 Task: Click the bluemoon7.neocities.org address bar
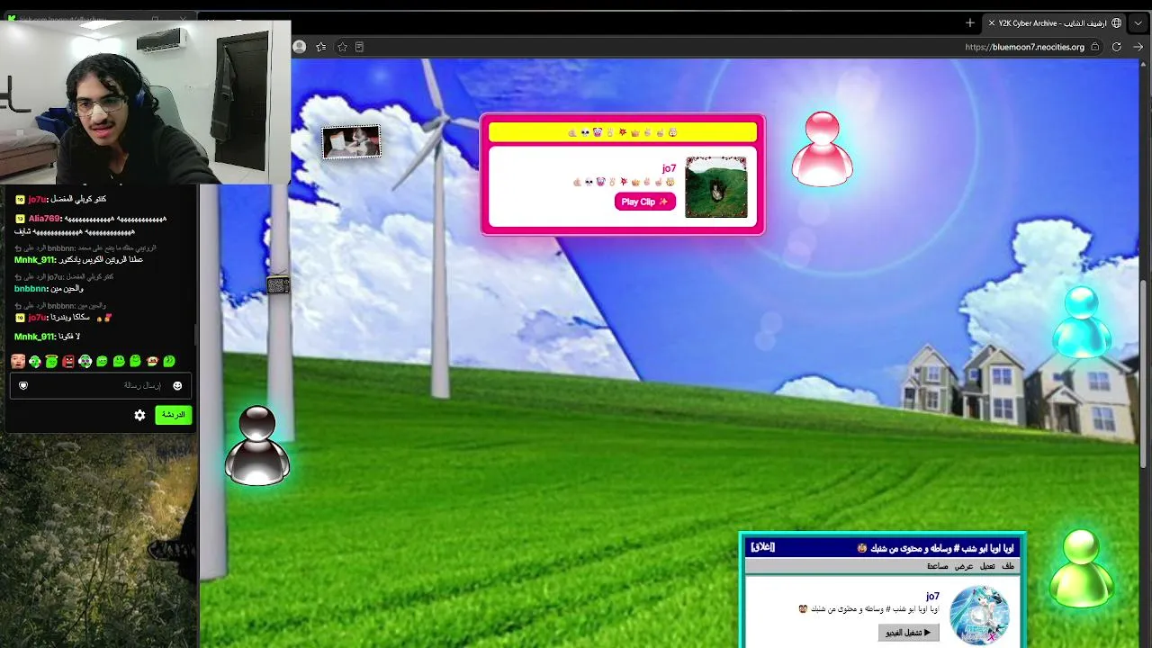[x=1025, y=47]
